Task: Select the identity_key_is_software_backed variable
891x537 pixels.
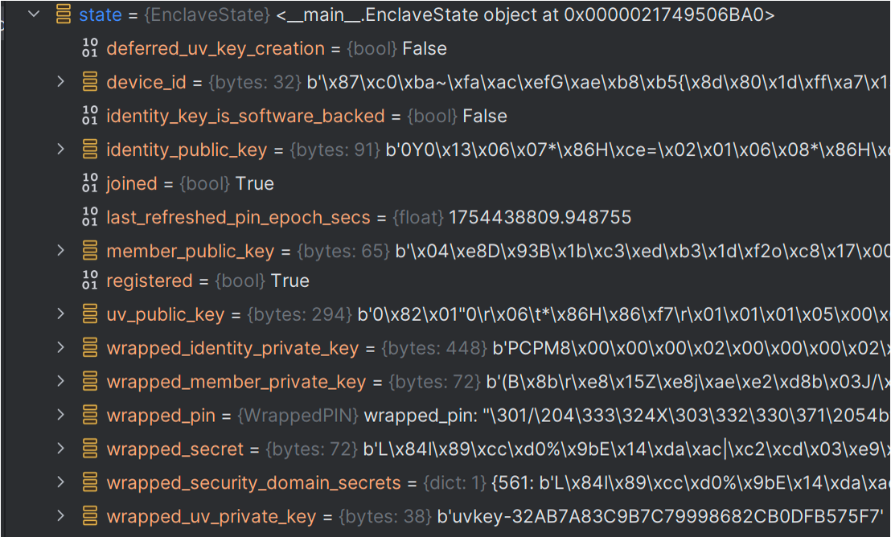Action: [x=244, y=115]
